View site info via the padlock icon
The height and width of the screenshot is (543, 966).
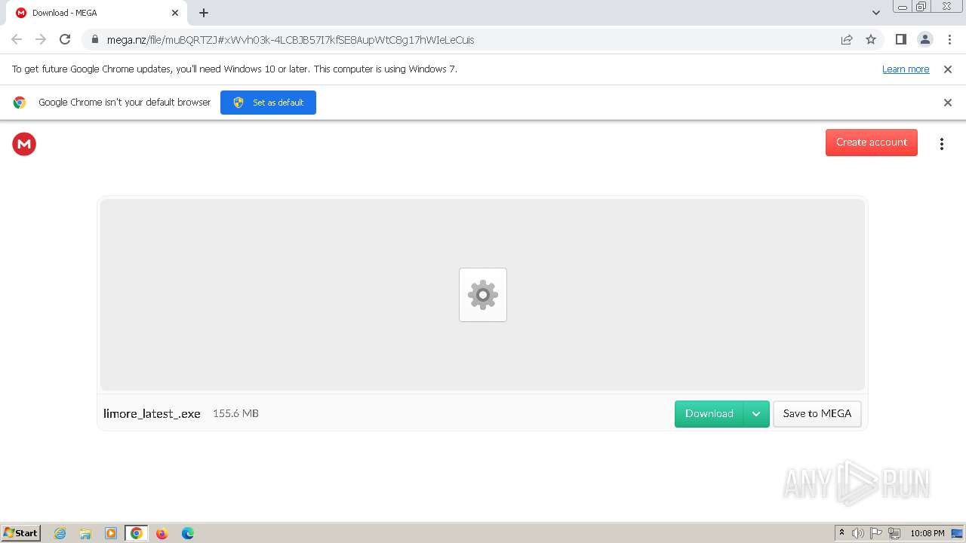point(95,39)
